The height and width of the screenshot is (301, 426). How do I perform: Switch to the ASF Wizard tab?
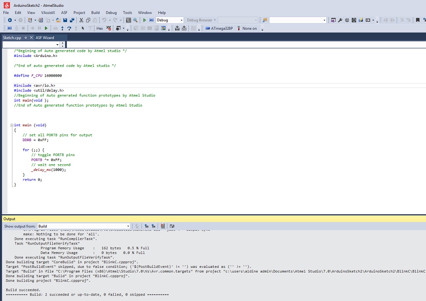[x=45, y=38]
